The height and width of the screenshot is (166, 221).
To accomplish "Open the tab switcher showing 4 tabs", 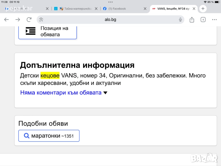I will click(x=203, y=20).
